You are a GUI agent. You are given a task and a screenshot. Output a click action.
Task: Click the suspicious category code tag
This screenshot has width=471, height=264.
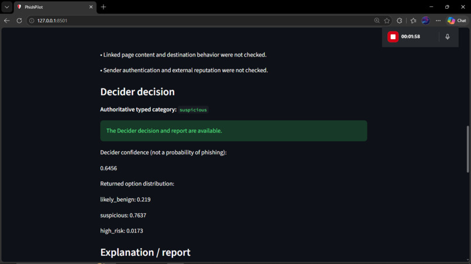[193, 110]
